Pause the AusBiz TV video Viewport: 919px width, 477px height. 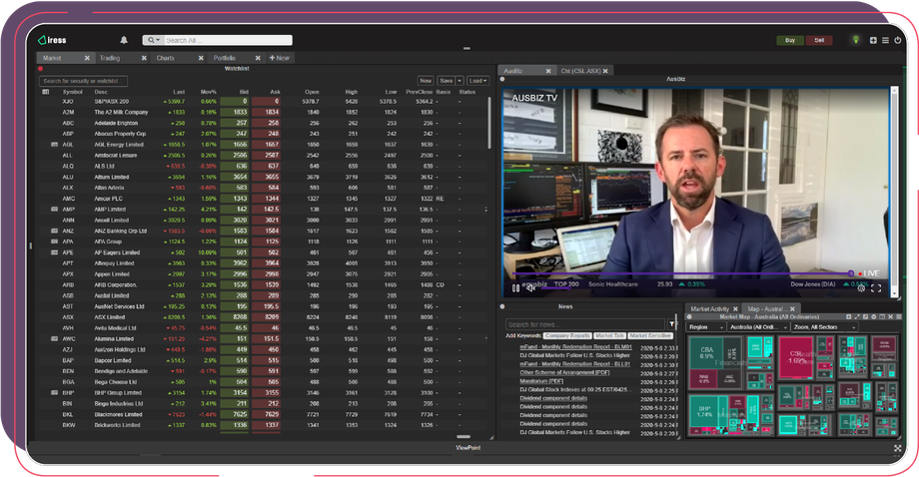[515, 287]
